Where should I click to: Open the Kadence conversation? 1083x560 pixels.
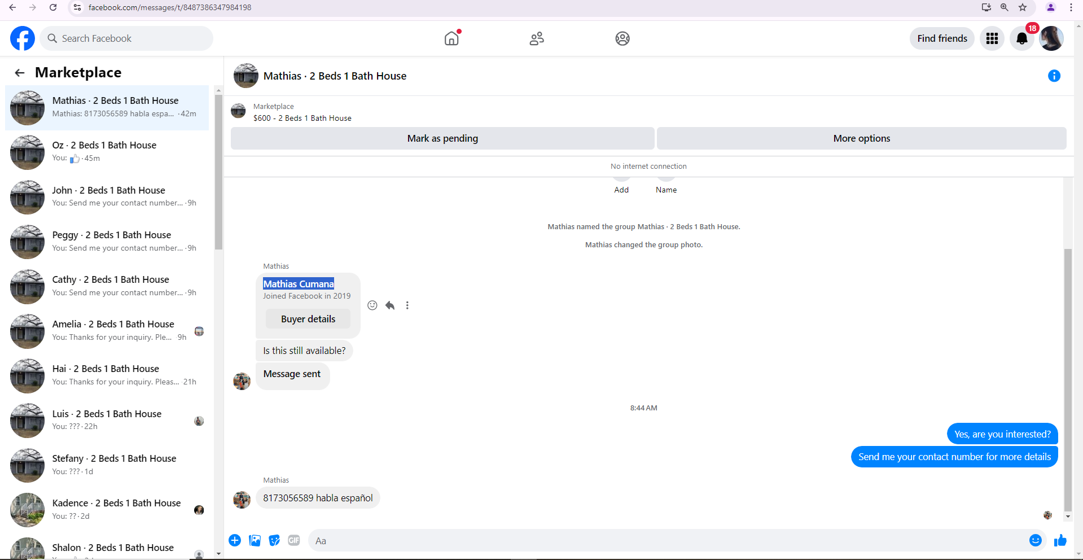(107, 510)
